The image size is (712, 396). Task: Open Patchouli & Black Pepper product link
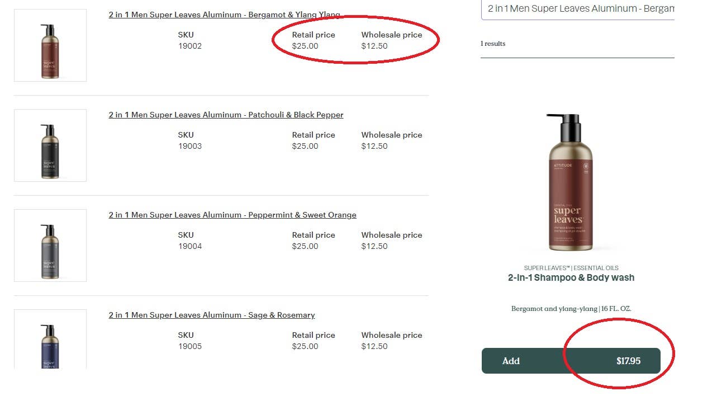(226, 115)
